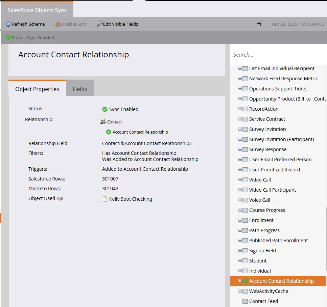Select the Service Contract object
This screenshot has width=327, height=307.
(267, 119)
